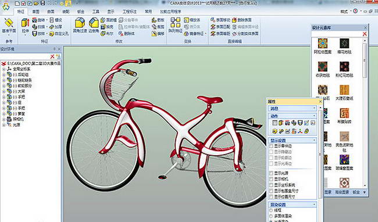
Task: Expand the 光源 tree node
Action: point(3,125)
